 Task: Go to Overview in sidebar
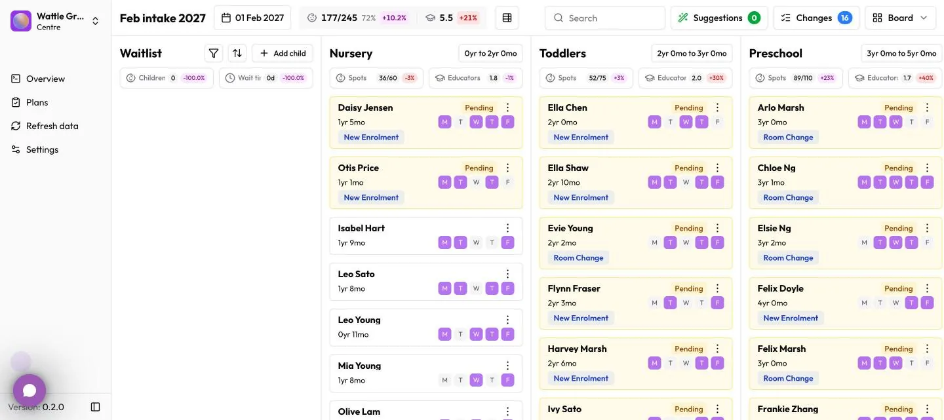tap(46, 79)
